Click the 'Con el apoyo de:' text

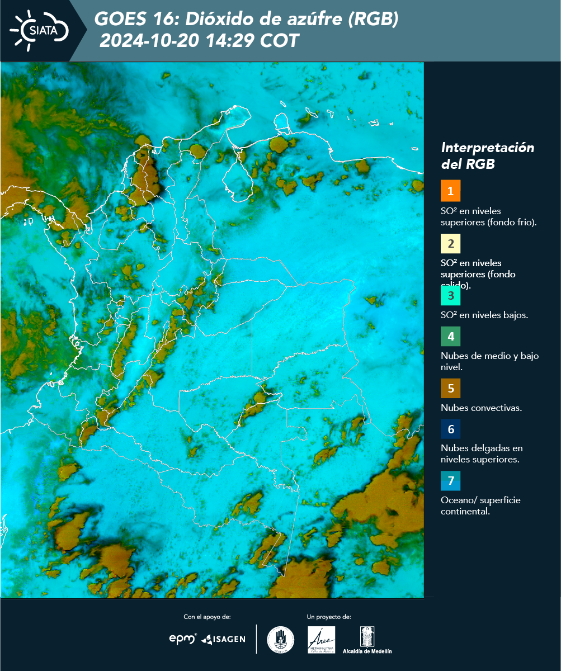click(207, 617)
